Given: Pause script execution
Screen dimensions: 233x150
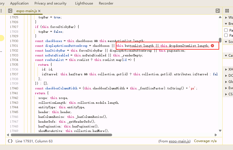Looking at the screenshot, I should (227, 11).
